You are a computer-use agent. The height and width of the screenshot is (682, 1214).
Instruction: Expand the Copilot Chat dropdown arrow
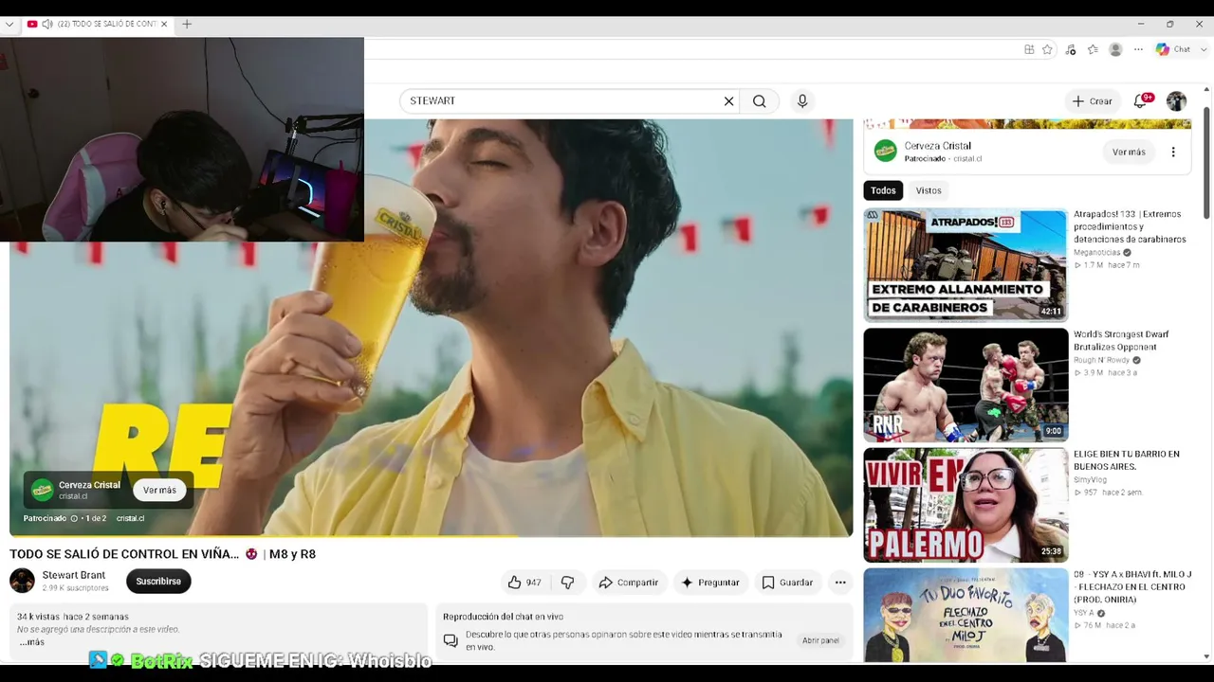tap(1204, 49)
